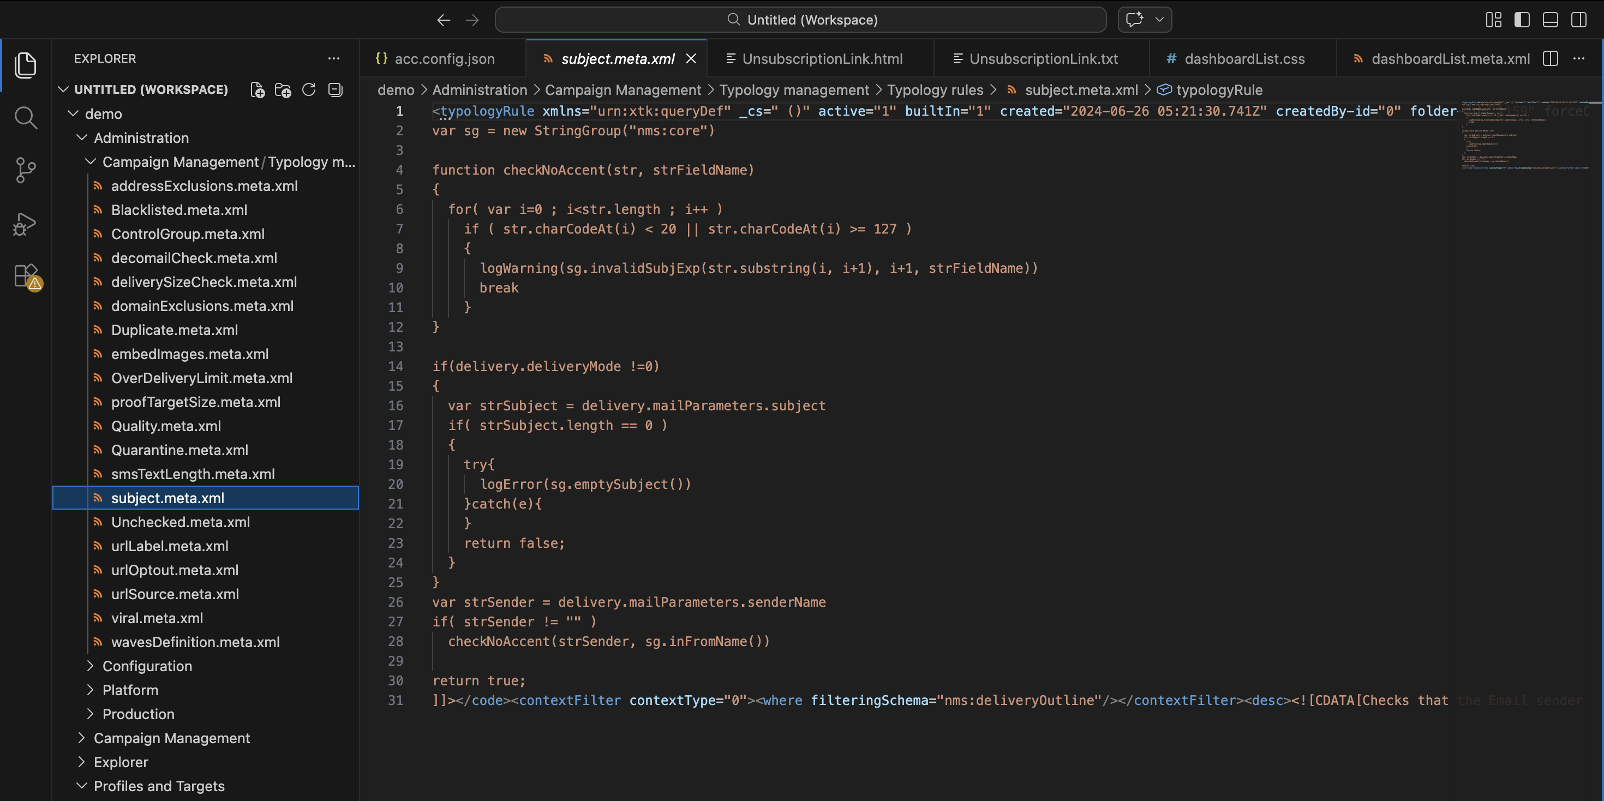This screenshot has height=801, width=1604.
Task: Switch to the acc.config.json tab
Action: coord(444,58)
